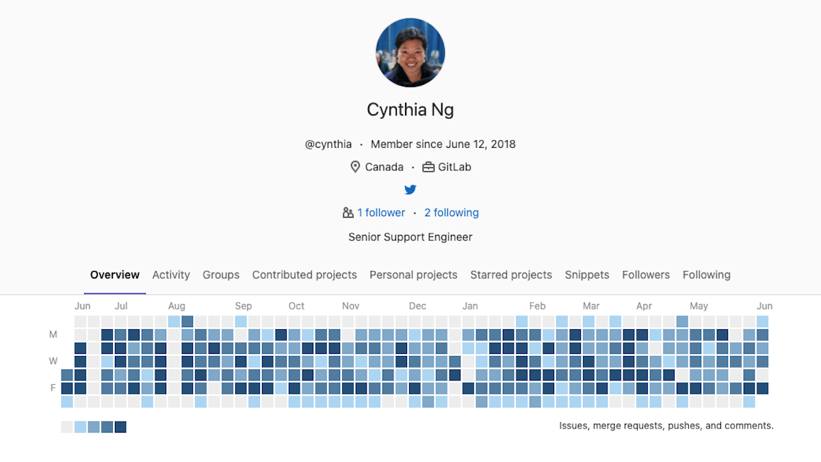This screenshot has height=462, width=821.
Task: Click the Mar month label
Action: (591, 306)
